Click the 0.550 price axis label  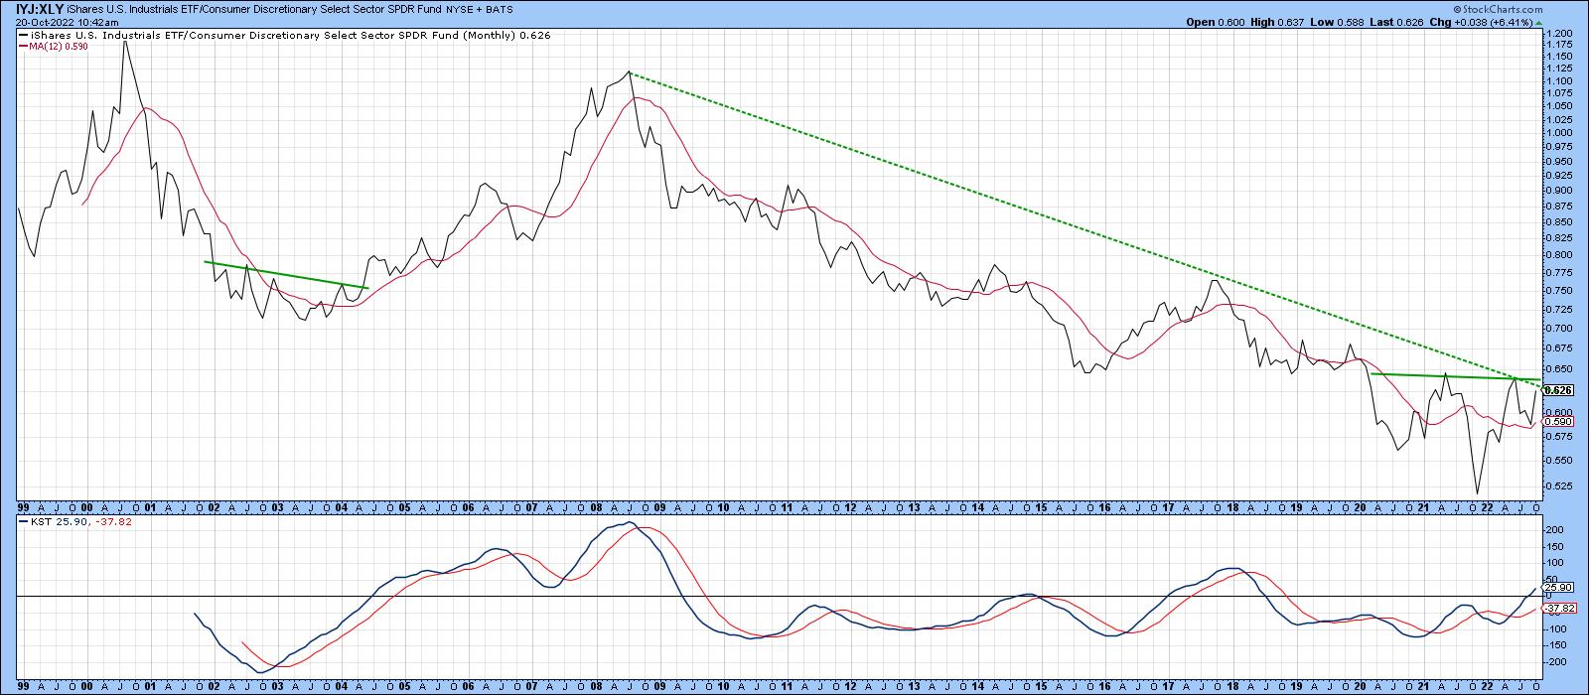[1559, 460]
